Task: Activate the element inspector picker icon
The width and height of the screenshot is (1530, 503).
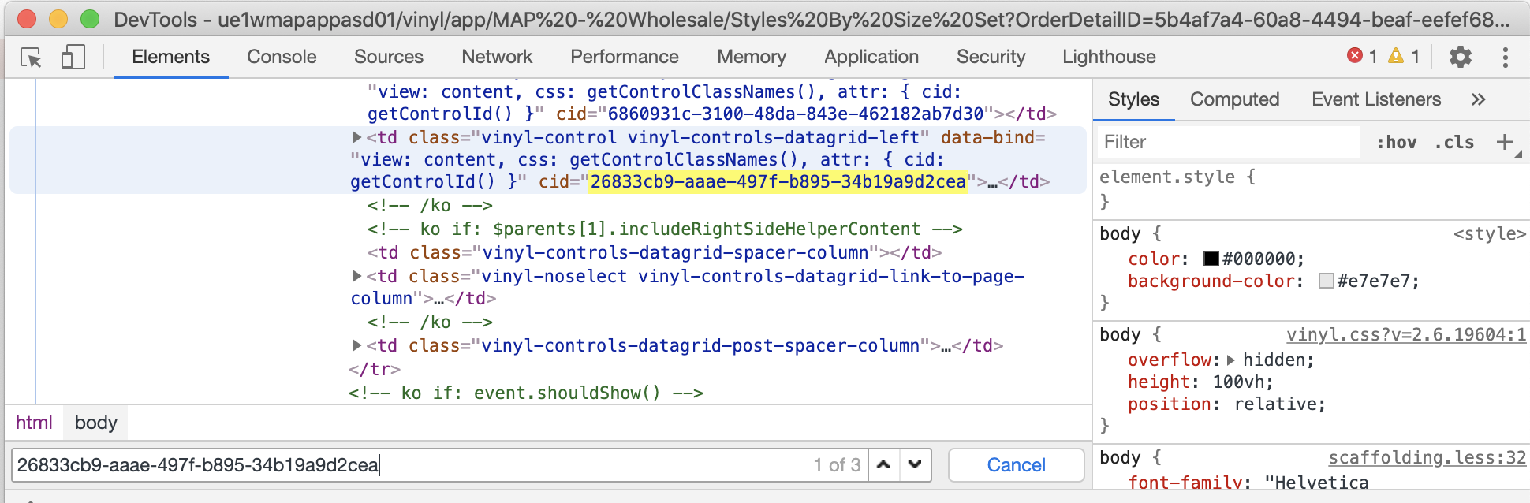Action: pos(31,57)
